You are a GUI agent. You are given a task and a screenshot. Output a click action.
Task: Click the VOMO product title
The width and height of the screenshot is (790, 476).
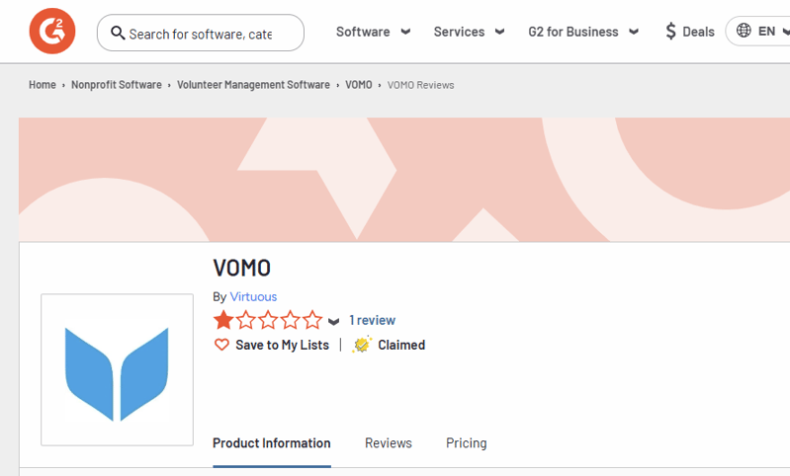click(242, 268)
